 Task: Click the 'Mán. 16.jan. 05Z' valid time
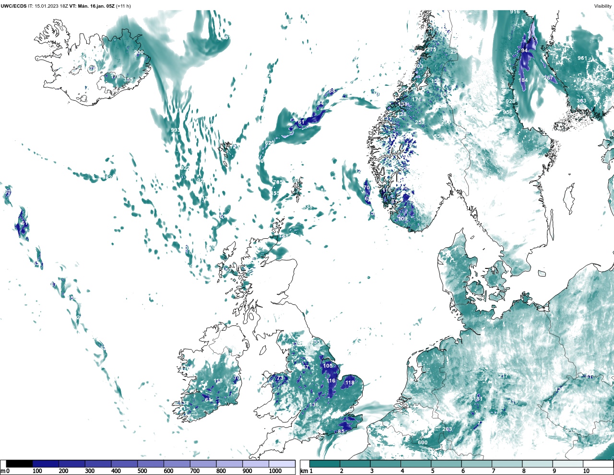click(x=95, y=6)
